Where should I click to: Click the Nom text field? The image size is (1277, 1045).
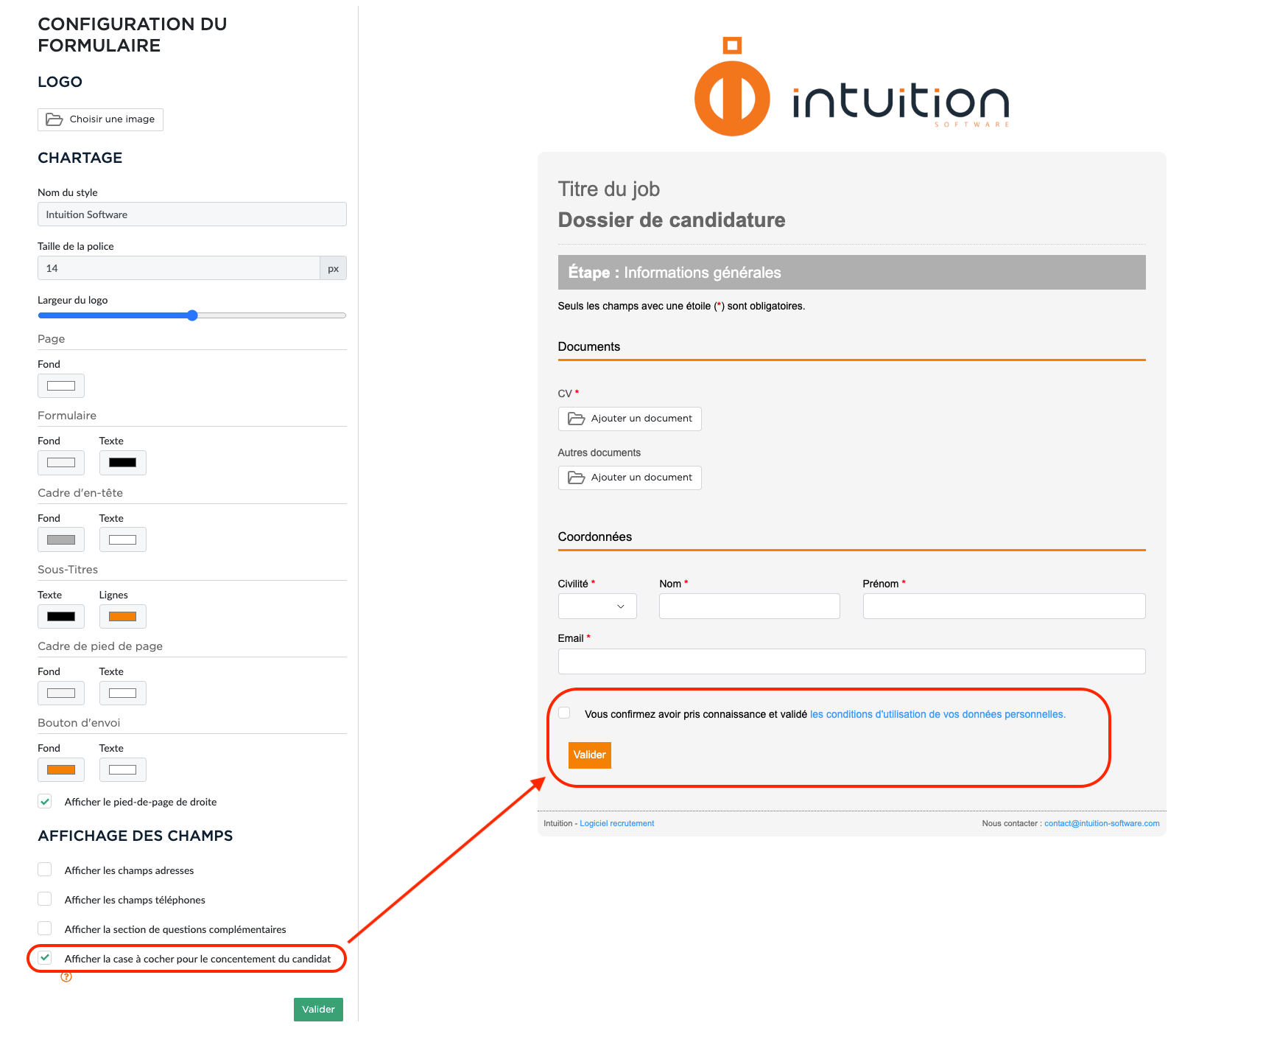click(750, 607)
